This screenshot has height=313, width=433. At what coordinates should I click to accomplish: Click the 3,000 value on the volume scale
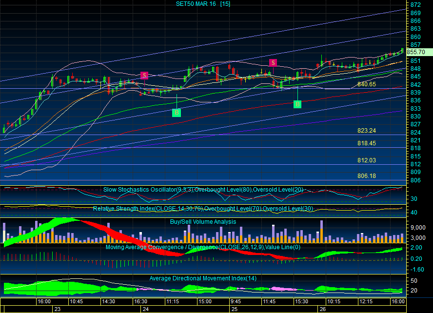(418, 237)
